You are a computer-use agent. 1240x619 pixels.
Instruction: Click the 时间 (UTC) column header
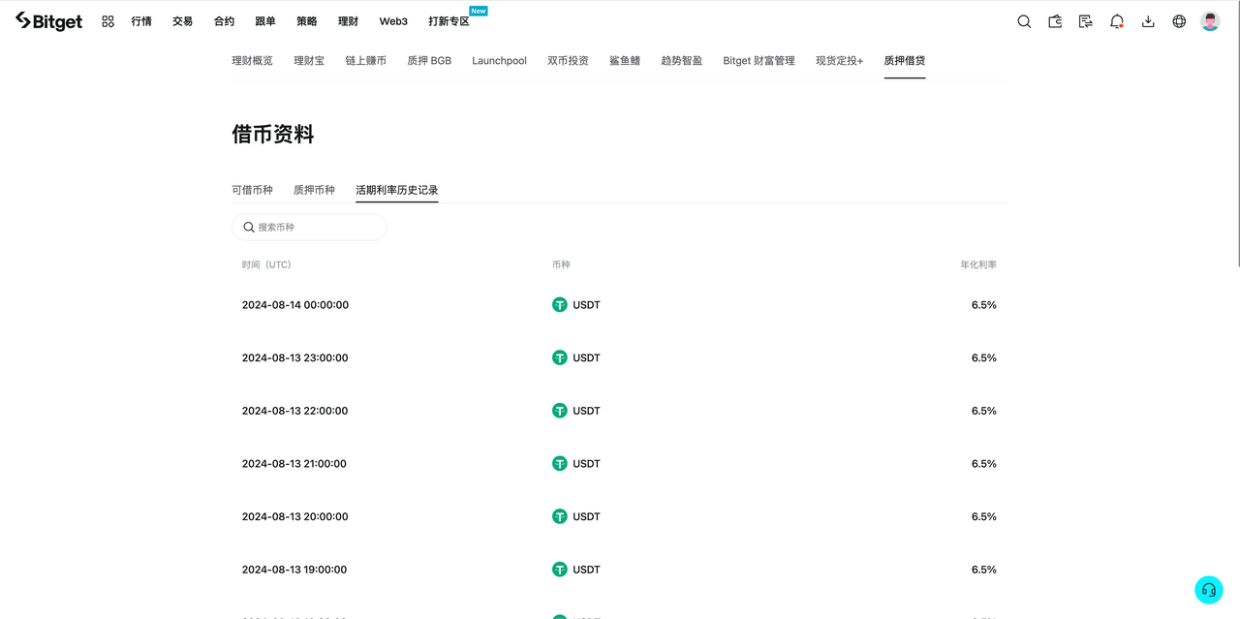pyautogui.click(x=266, y=264)
